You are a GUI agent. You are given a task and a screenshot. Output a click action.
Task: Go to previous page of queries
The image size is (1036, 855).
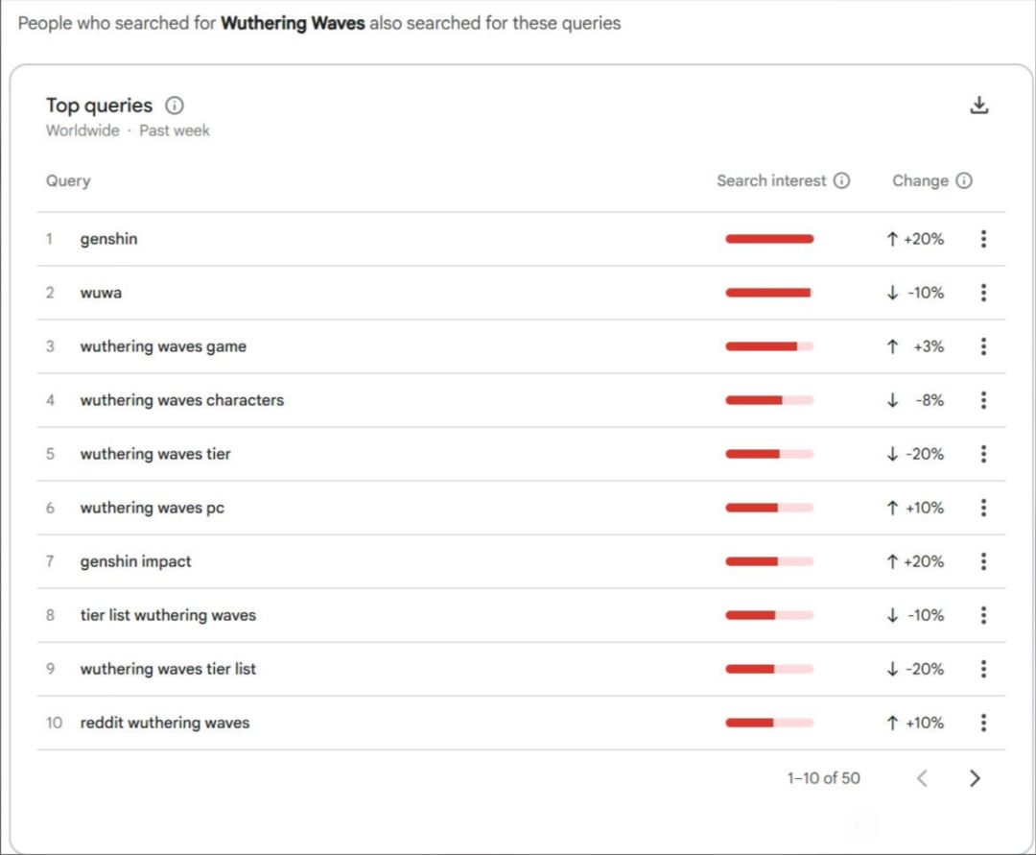[x=923, y=778]
